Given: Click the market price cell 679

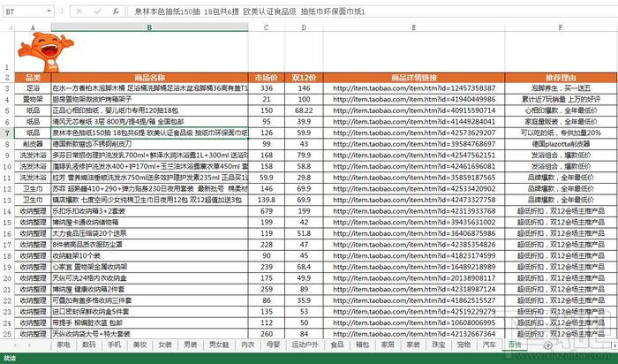Looking at the screenshot, I should pyautogui.click(x=267, y=211).
